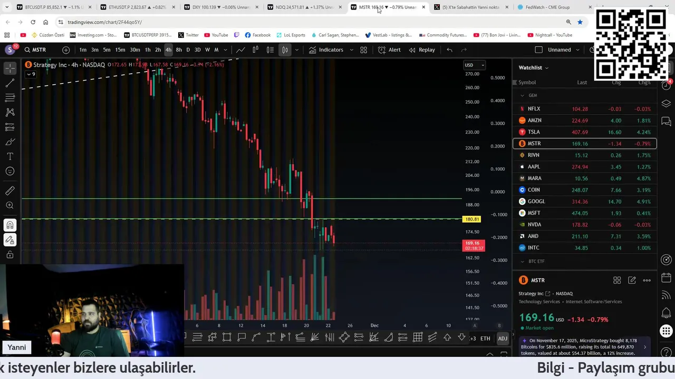675x379 pixels.
Task: Open the forecasting and measurement tools
Action: click(10, 127)
